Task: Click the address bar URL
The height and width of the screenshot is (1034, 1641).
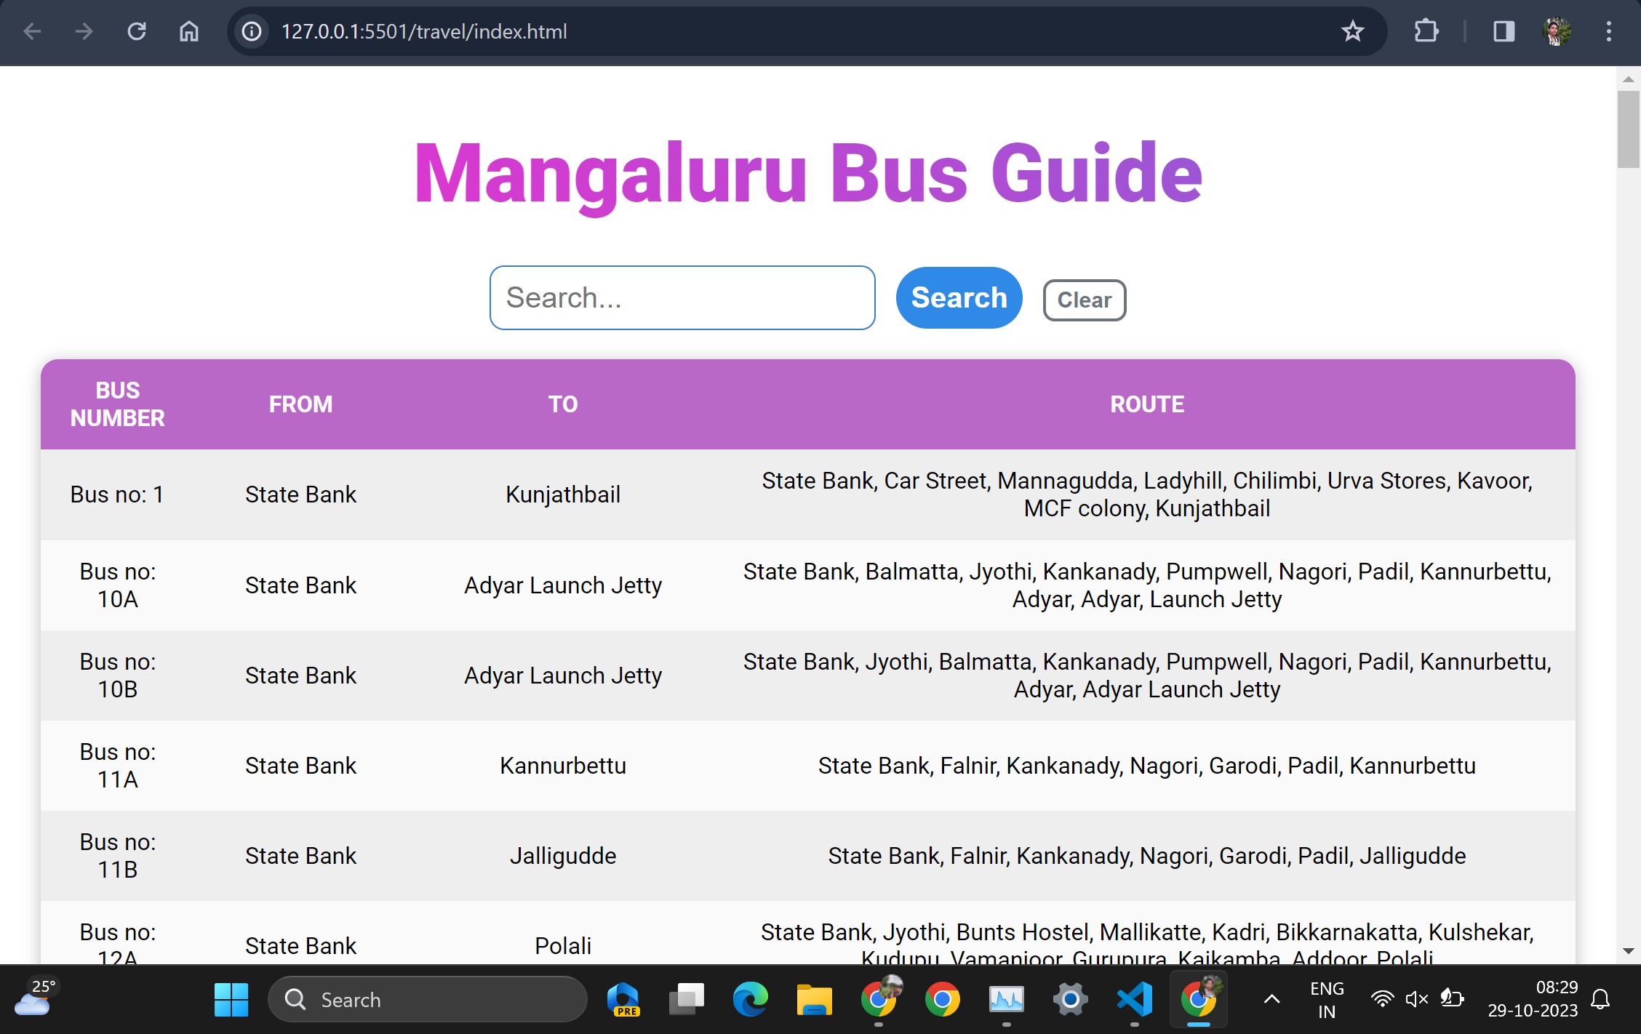Action: point(424,31)
